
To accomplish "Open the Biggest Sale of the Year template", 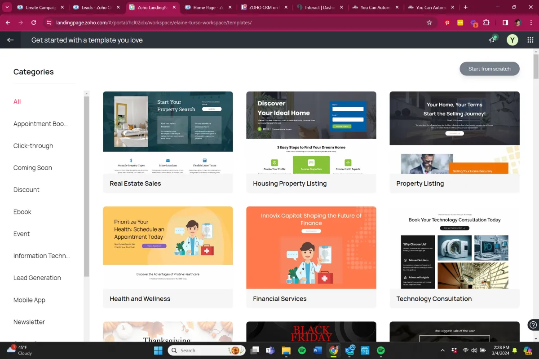I will pyautogui.click(x=455, y=332).
